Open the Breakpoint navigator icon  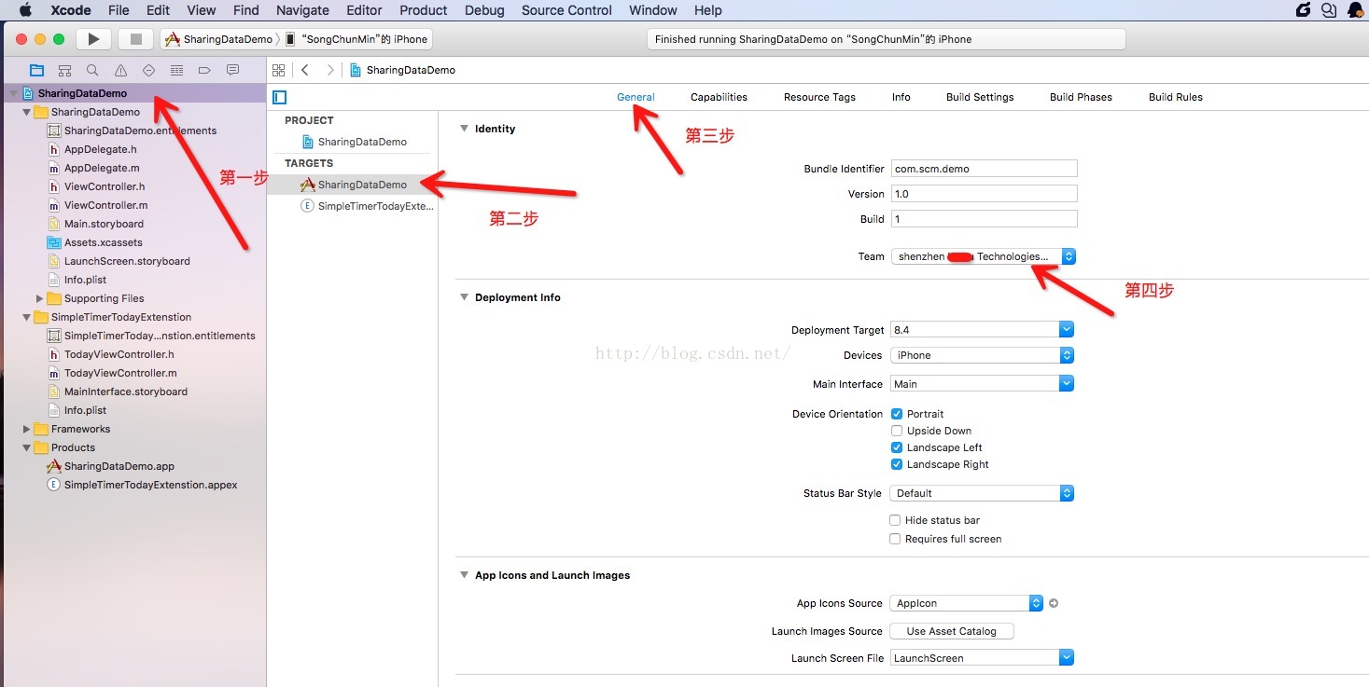point(204,70)
